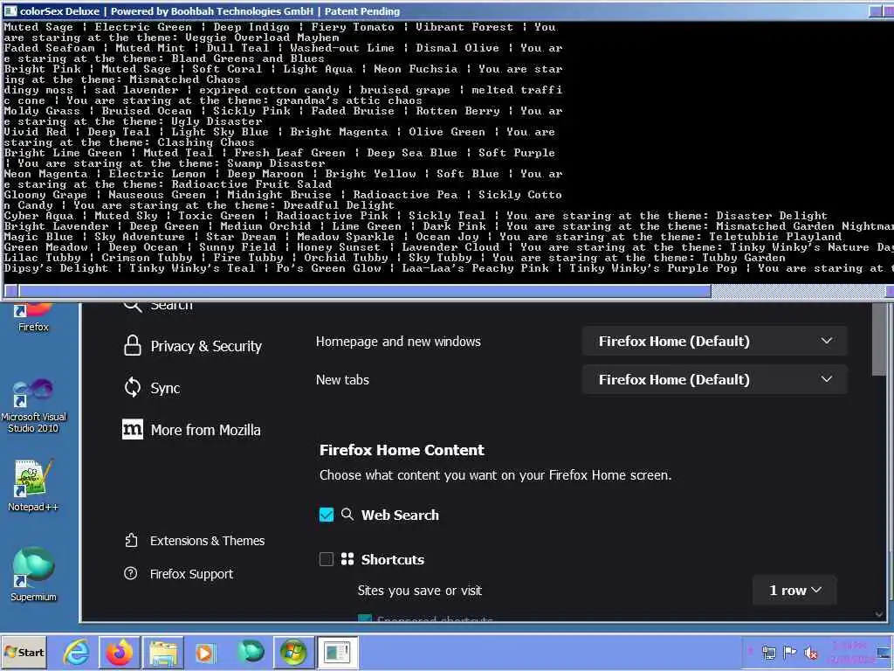Open Supermium from the taskbar

(251, 652)
